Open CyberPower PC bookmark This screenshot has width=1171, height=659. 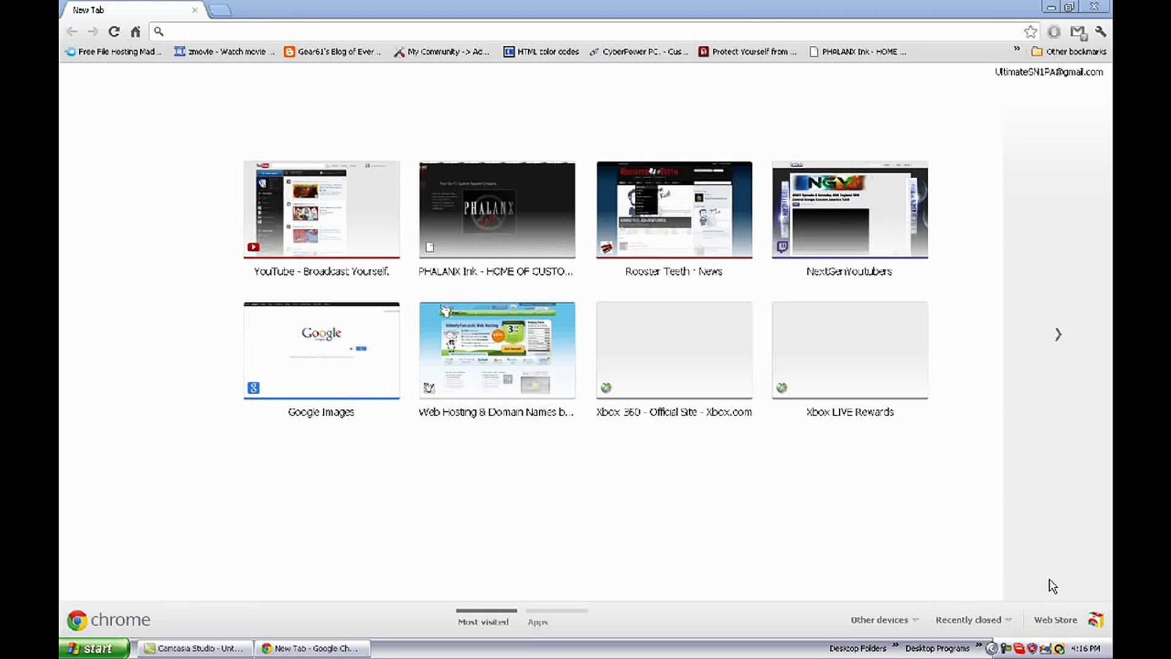[x=639, y=52]
